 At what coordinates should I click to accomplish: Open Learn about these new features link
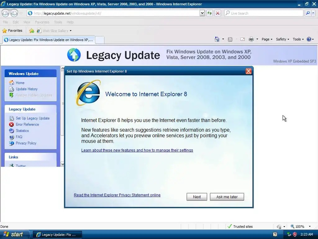(137, 150)
